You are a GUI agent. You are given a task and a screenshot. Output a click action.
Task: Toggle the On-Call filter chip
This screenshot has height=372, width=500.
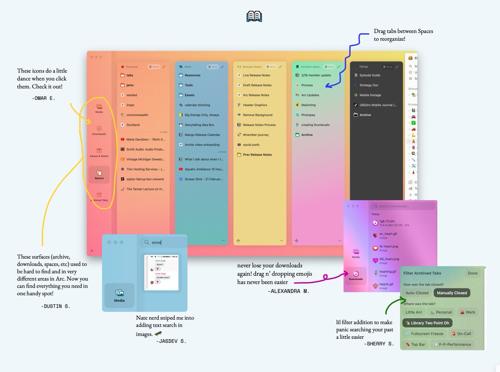pyautogui.click(x=461, y=334)
